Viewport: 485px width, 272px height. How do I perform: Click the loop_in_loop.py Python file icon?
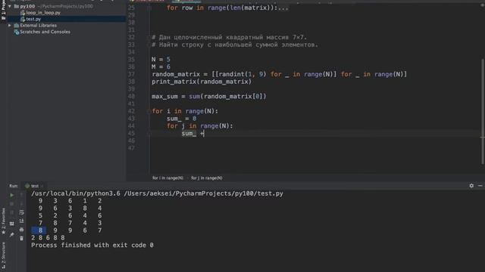click(23, 13)
